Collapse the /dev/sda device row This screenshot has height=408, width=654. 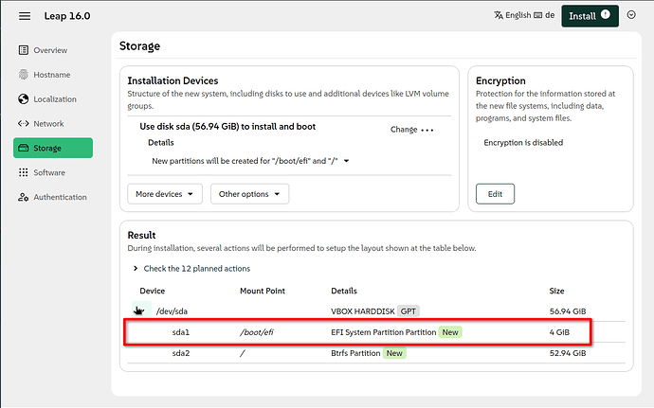[141, 310]
